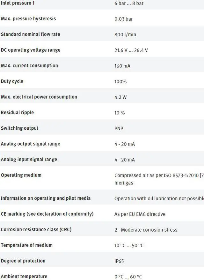Click As per EU EMC directive value
Screen dimensions: 204x280
coord(140,214)
